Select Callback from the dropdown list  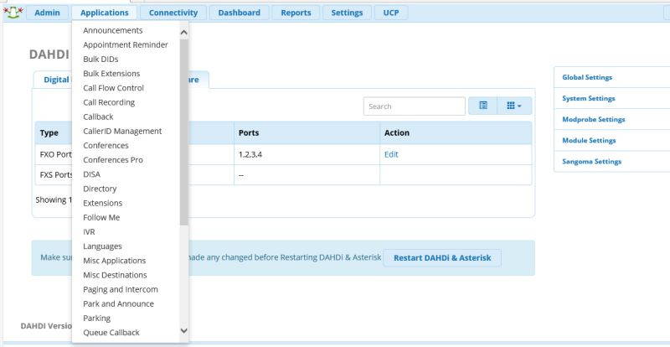pos(98,117)
